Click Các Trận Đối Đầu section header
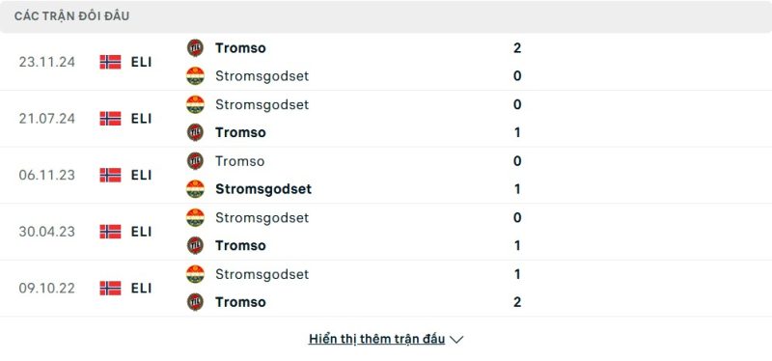The height and width of the screenshot is (361, 772). pos(71,16)
